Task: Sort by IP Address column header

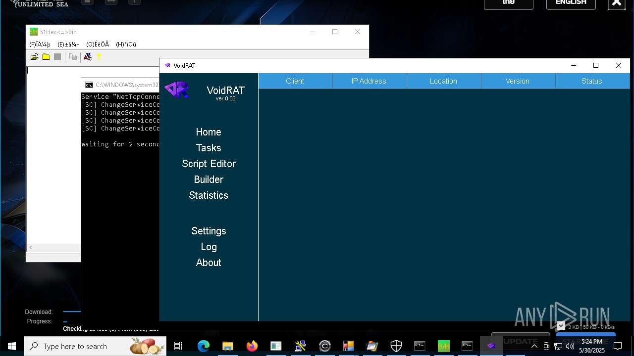Action: coord(369,81)
